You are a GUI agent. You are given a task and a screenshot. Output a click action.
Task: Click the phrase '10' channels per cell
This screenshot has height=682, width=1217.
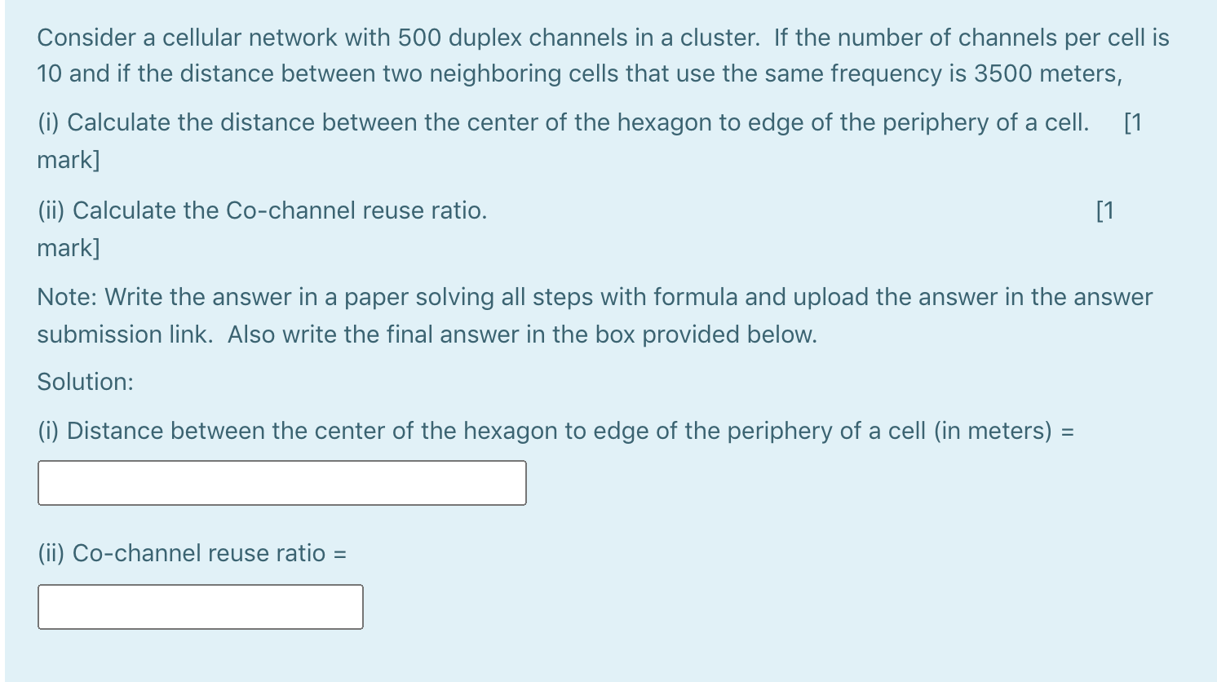(46, 73)
